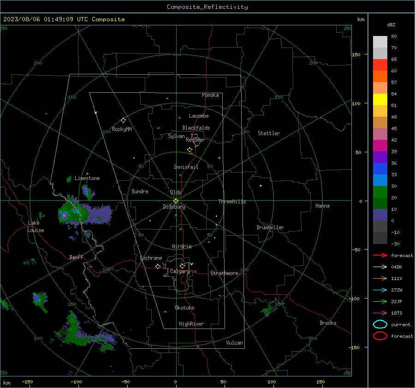415x388 pixels.
Task: Click the Stettler city label
Action: pyautogui.click(x=269, y=133)
